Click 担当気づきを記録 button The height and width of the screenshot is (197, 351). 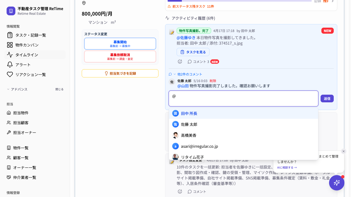120,73
